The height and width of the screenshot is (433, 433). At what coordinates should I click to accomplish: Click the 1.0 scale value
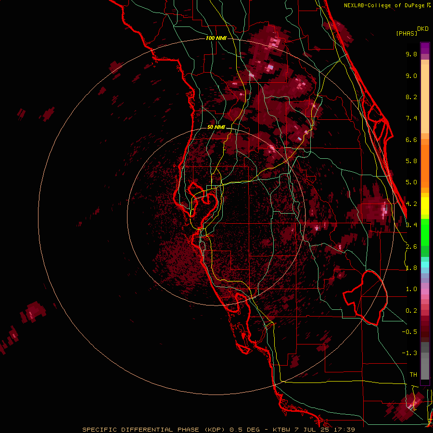pos(411,289)
